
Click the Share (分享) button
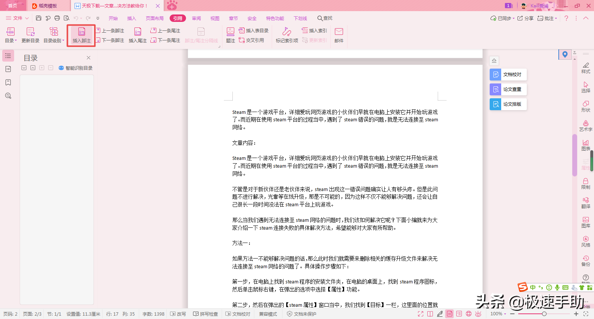(525, 18)
